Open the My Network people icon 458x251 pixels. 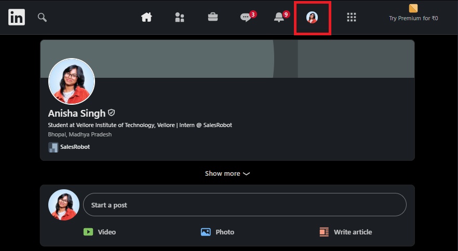tap(179, 17)
